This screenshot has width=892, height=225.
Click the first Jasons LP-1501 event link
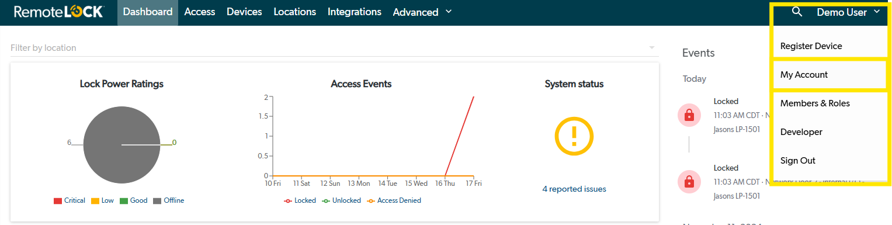tap(737, 129)
